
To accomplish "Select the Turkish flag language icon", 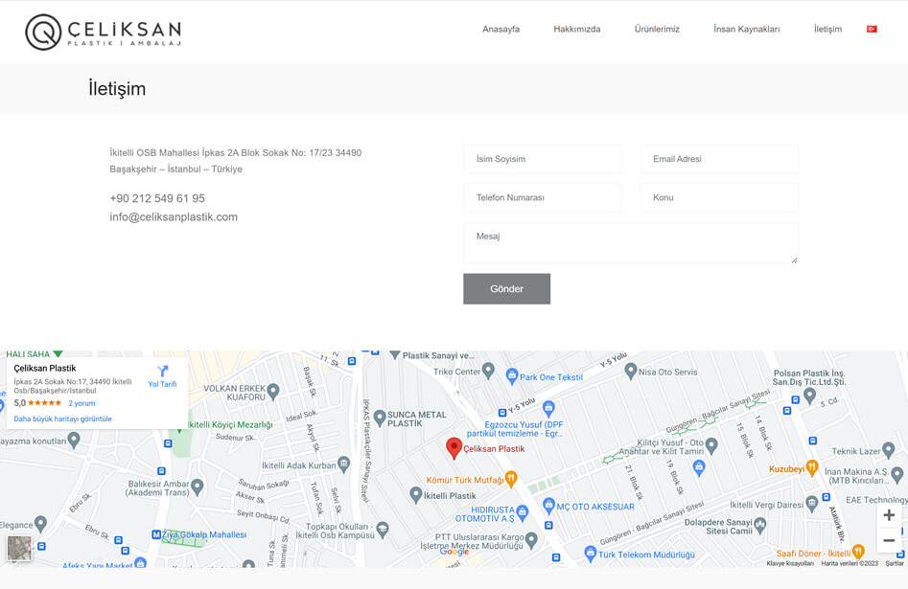I will tap(872, 29).
